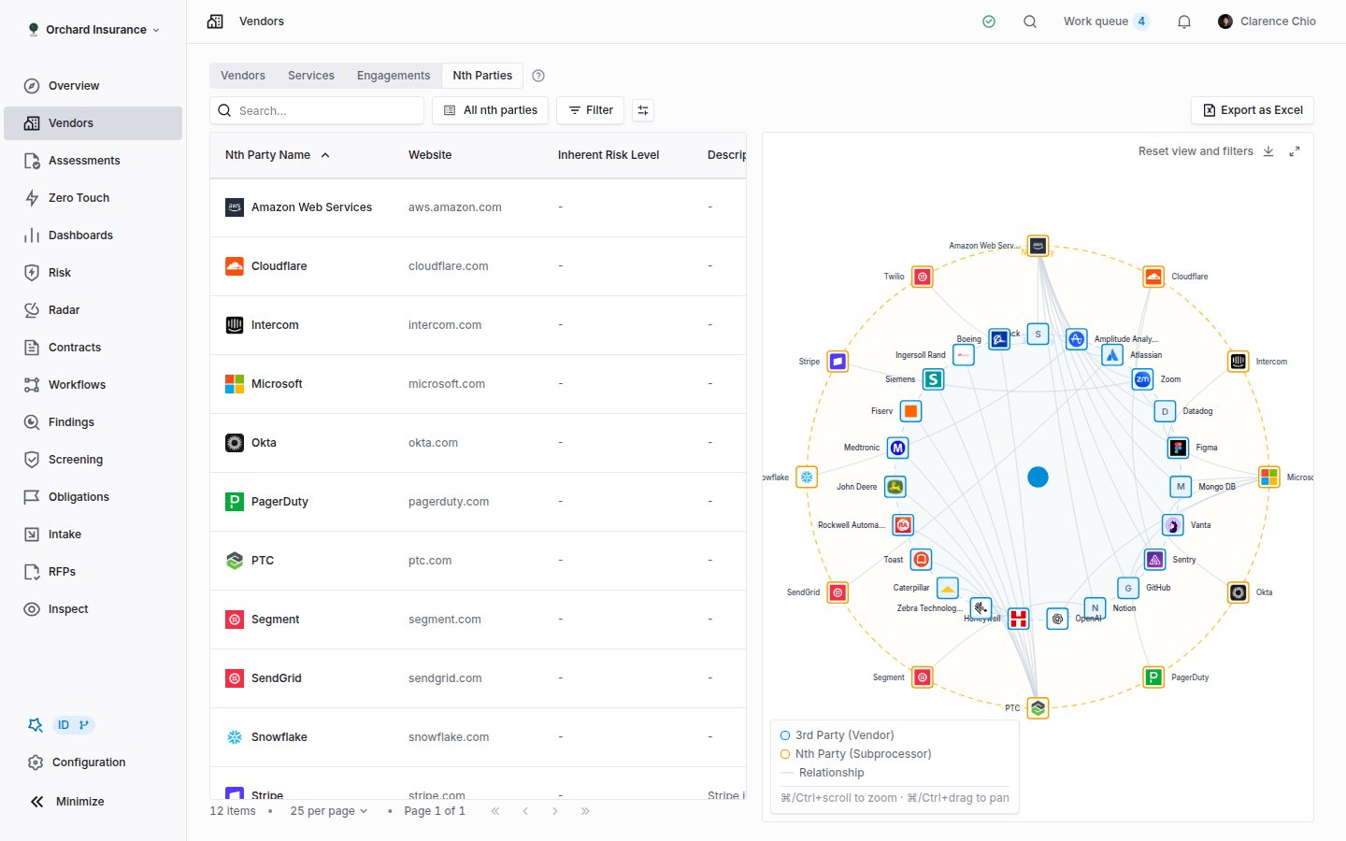Open the Amazon Web Services row
The height and width of the screenshot is (841, 1346).
[478, 207]
